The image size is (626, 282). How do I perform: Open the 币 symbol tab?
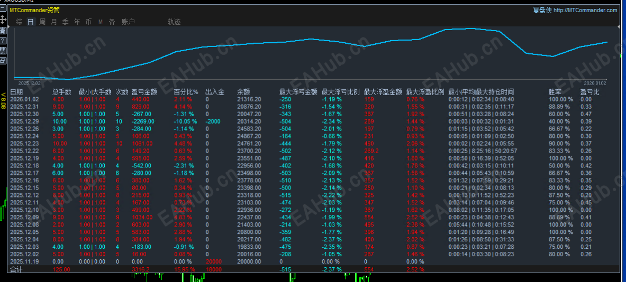[88, 22]
